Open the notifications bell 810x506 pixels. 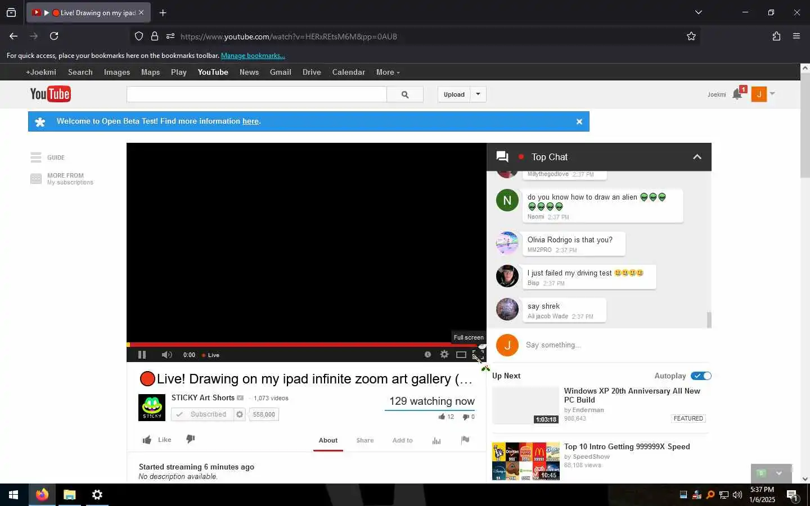(x=737, y=94)
